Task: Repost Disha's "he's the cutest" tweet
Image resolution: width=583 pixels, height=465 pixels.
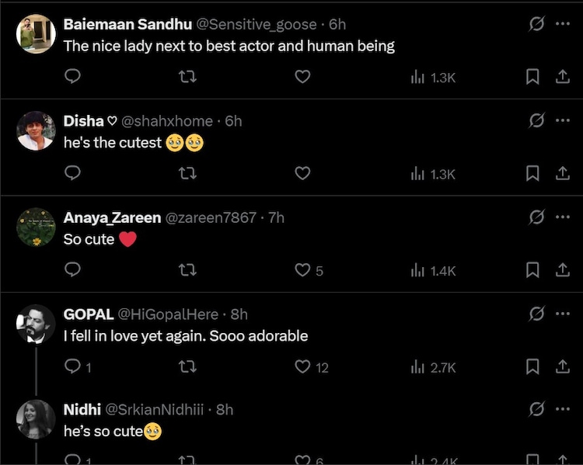Action: pos(187,173)
